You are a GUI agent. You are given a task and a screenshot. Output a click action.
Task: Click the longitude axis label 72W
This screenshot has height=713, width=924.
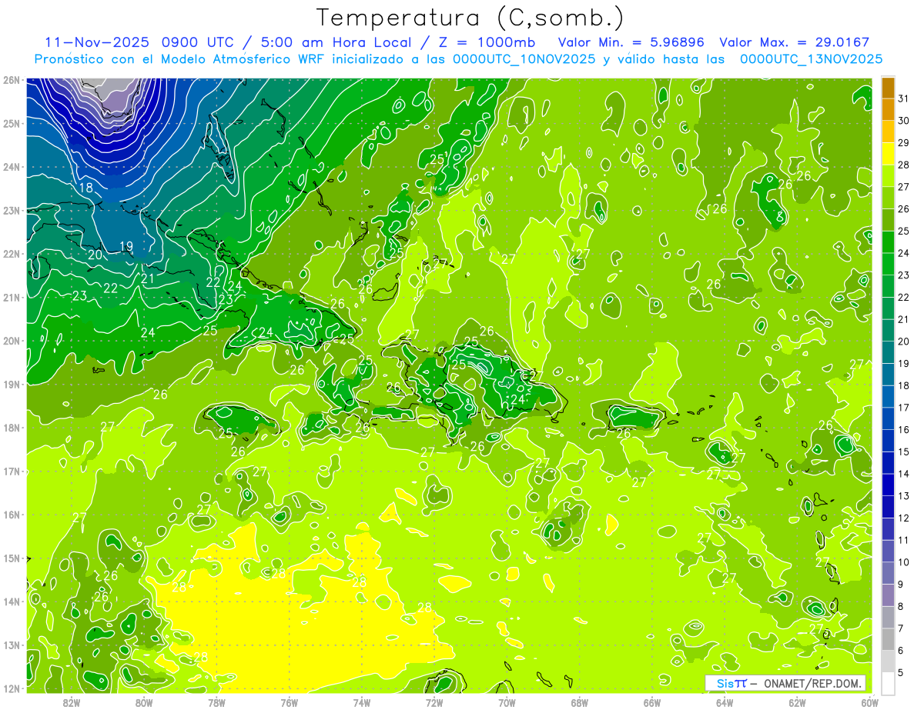click(x=434, y=702)
